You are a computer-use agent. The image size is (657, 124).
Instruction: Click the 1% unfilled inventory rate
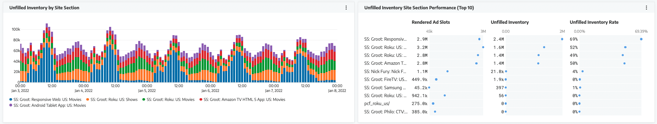(575, 88)
